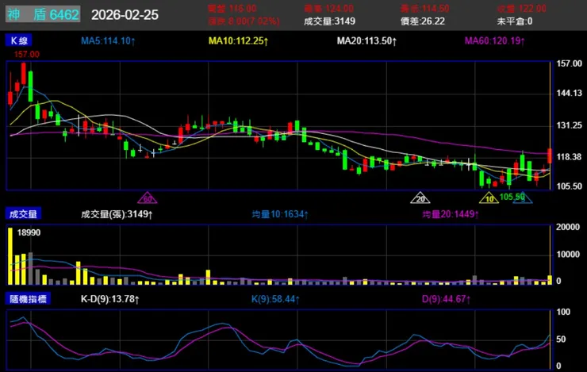Click the 118.38 price axis label
Image resolution: width=587 pixels, height=372 pixels.
pos(569,157)
